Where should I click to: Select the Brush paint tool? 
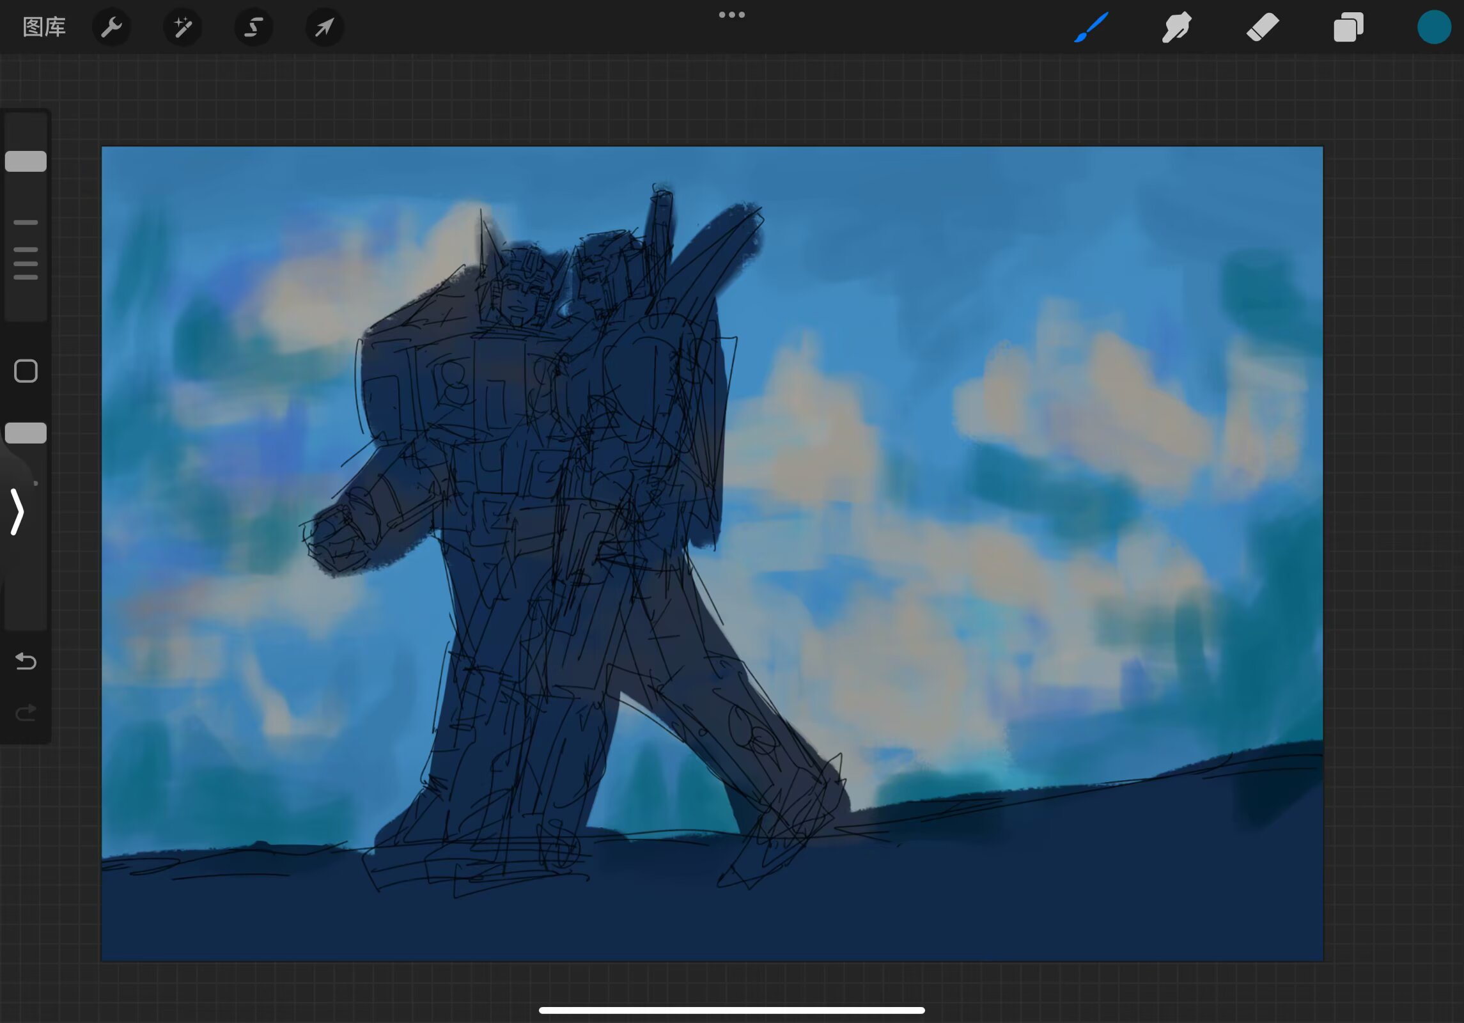(x=1091, y=27)
